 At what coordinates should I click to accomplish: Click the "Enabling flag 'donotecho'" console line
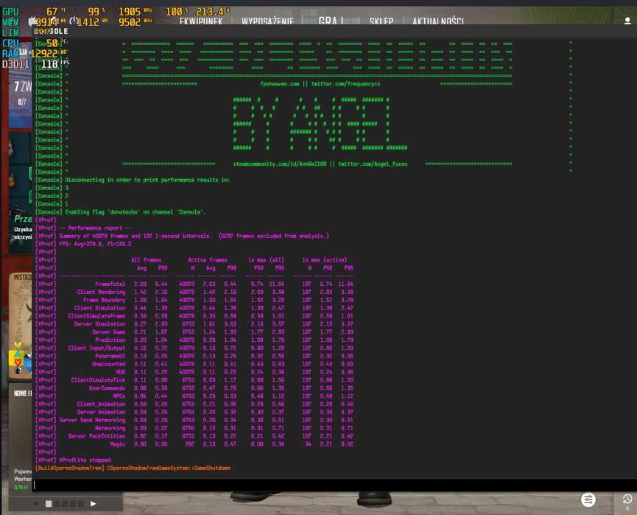(136, 211)
